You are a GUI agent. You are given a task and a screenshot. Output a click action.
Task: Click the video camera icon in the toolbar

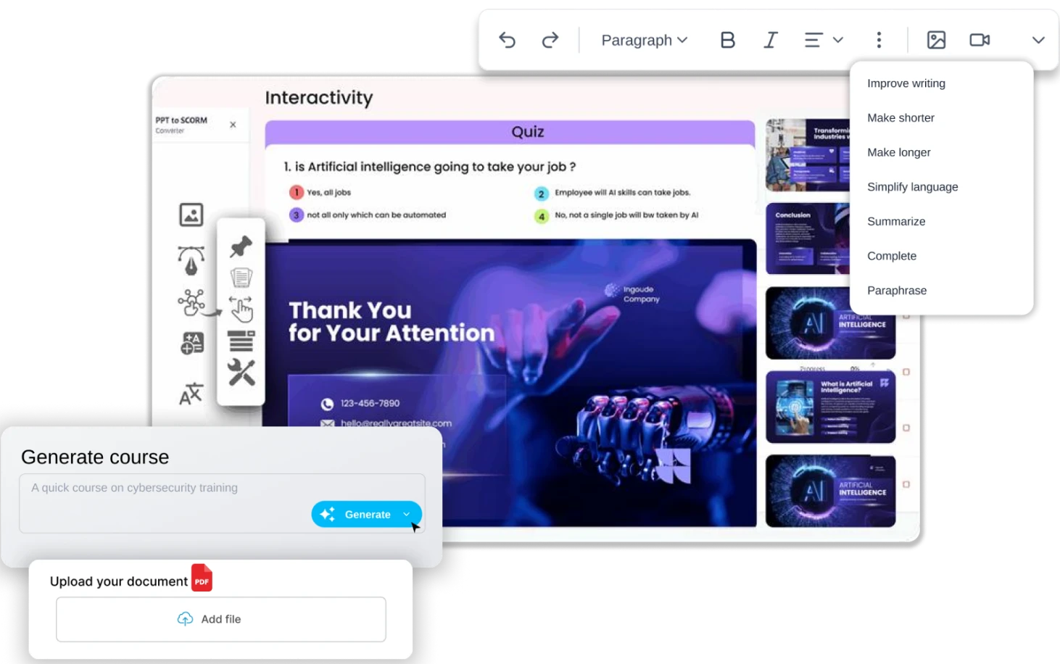click(x=979, y=40)
